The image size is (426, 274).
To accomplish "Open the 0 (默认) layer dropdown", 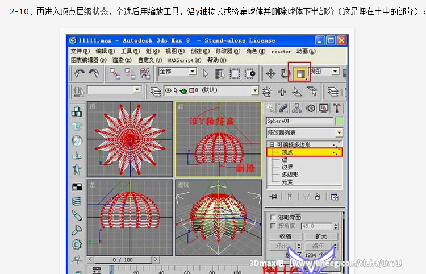I will (254, 90).
